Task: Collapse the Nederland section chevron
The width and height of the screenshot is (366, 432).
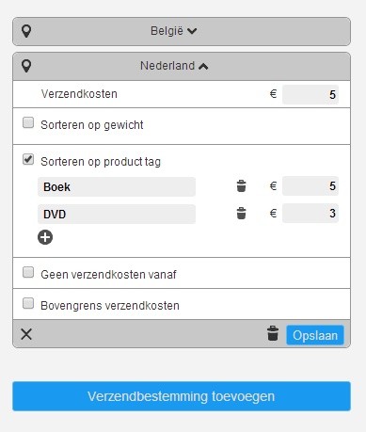Action: [203, 66]
